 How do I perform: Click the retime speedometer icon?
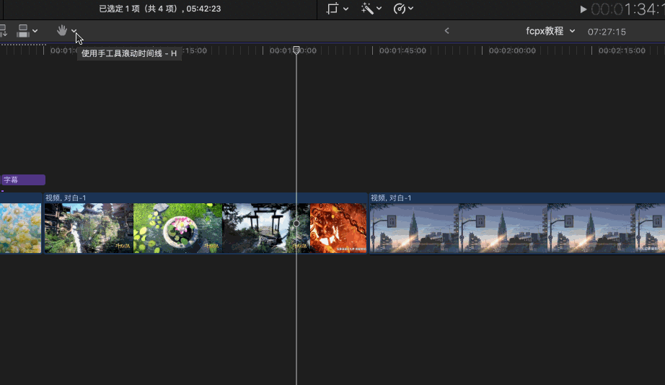click(399, 9)
